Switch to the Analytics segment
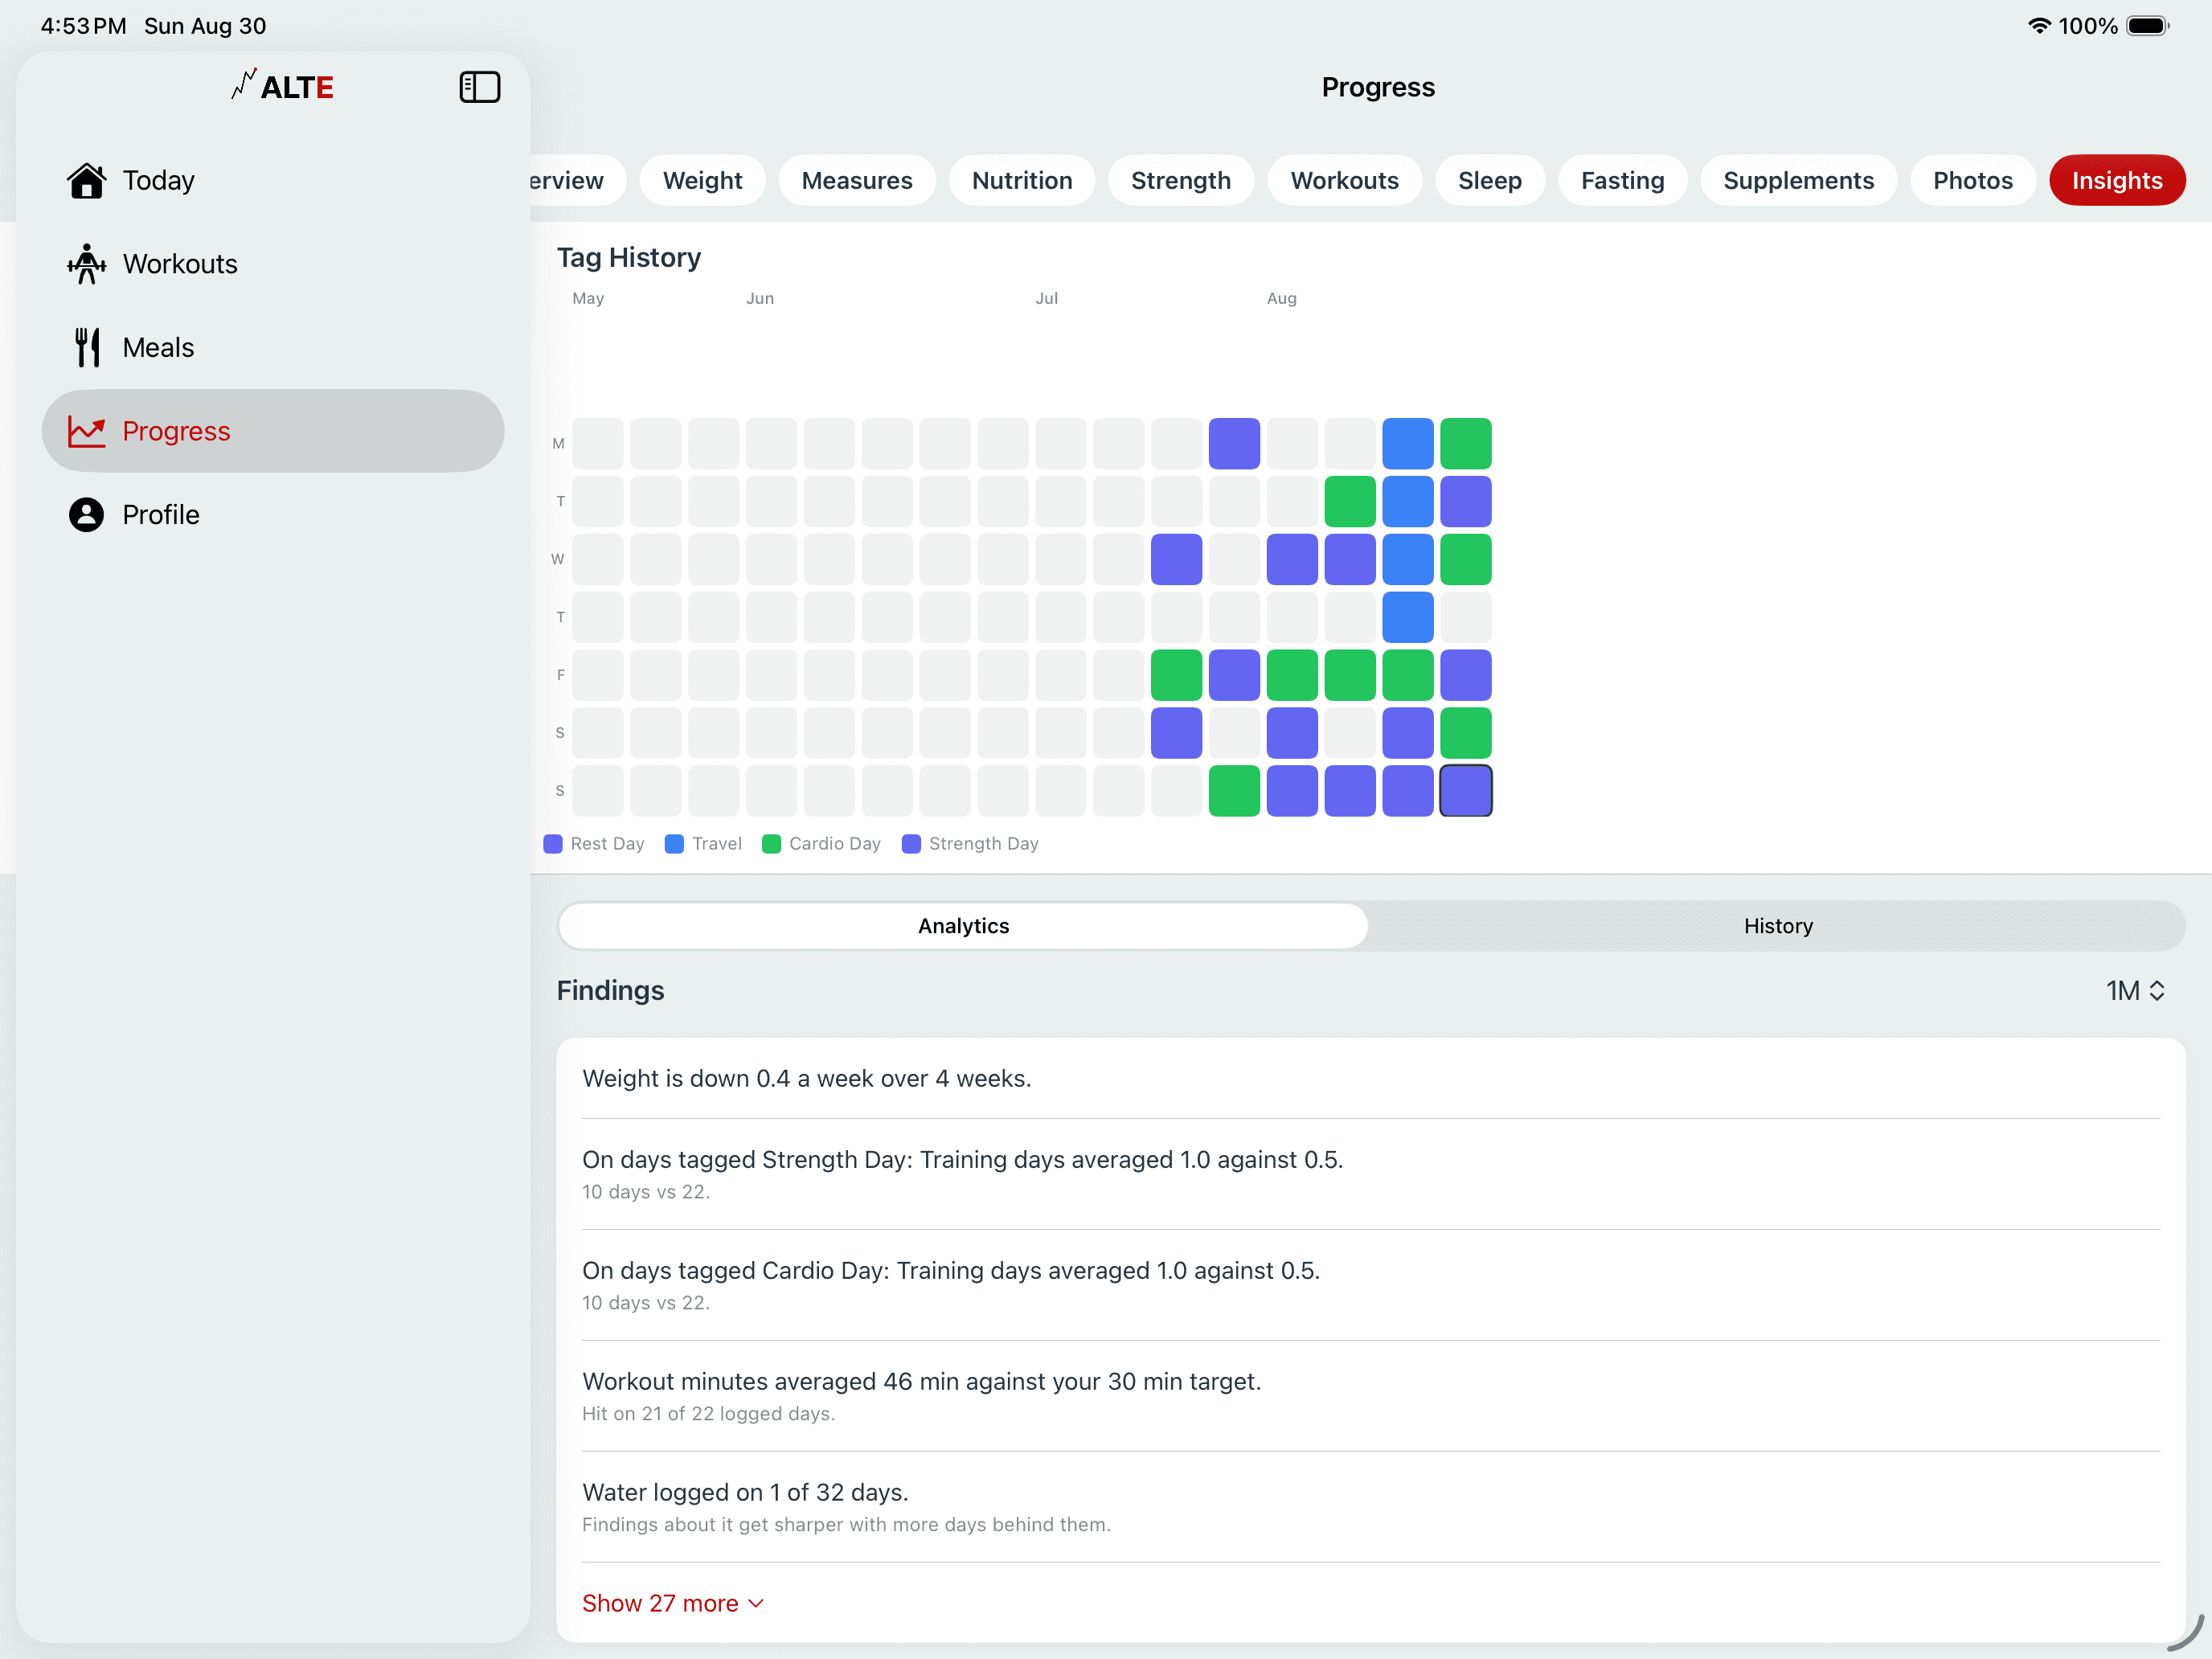The image size is (2212, 1659). tap(963, 926)
